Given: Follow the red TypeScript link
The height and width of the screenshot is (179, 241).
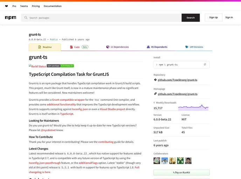Looking at the screenshot, I should click(x=67, y=114).
